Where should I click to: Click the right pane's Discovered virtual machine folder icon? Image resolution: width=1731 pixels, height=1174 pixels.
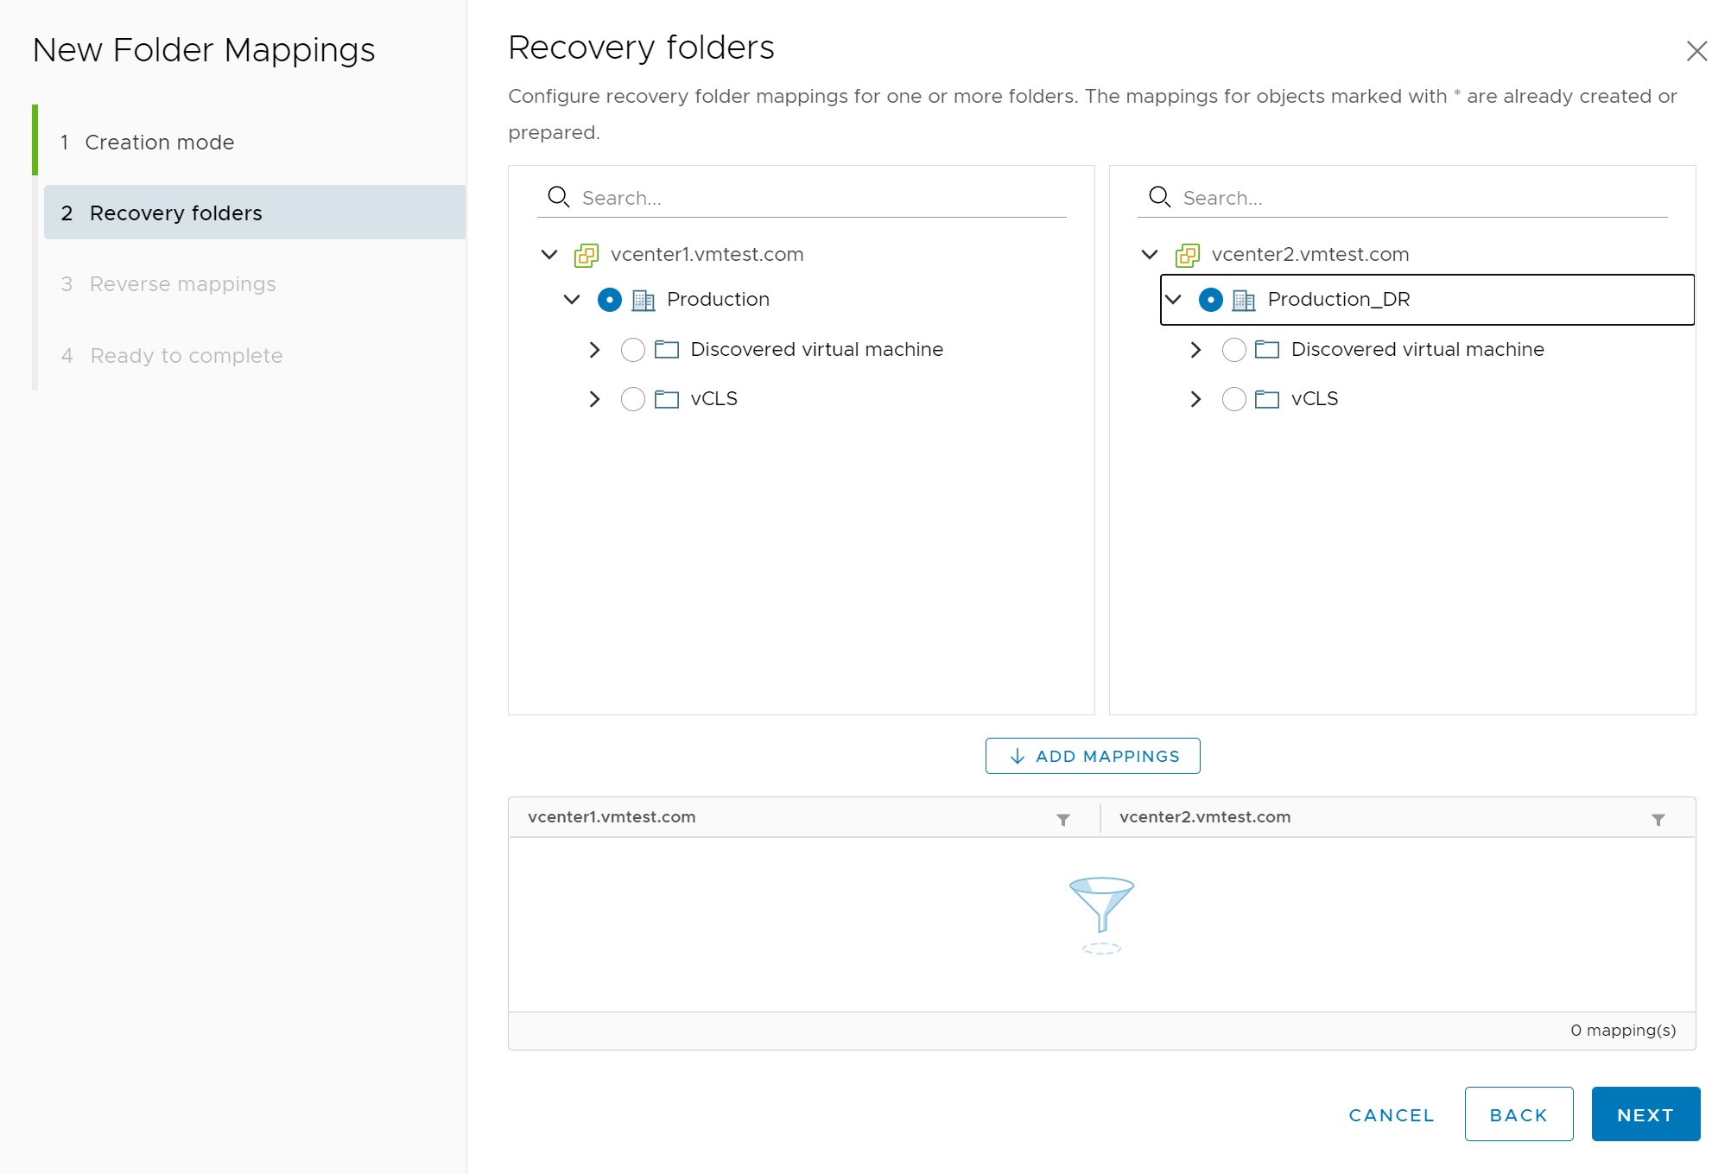(x=1267, y=350)
